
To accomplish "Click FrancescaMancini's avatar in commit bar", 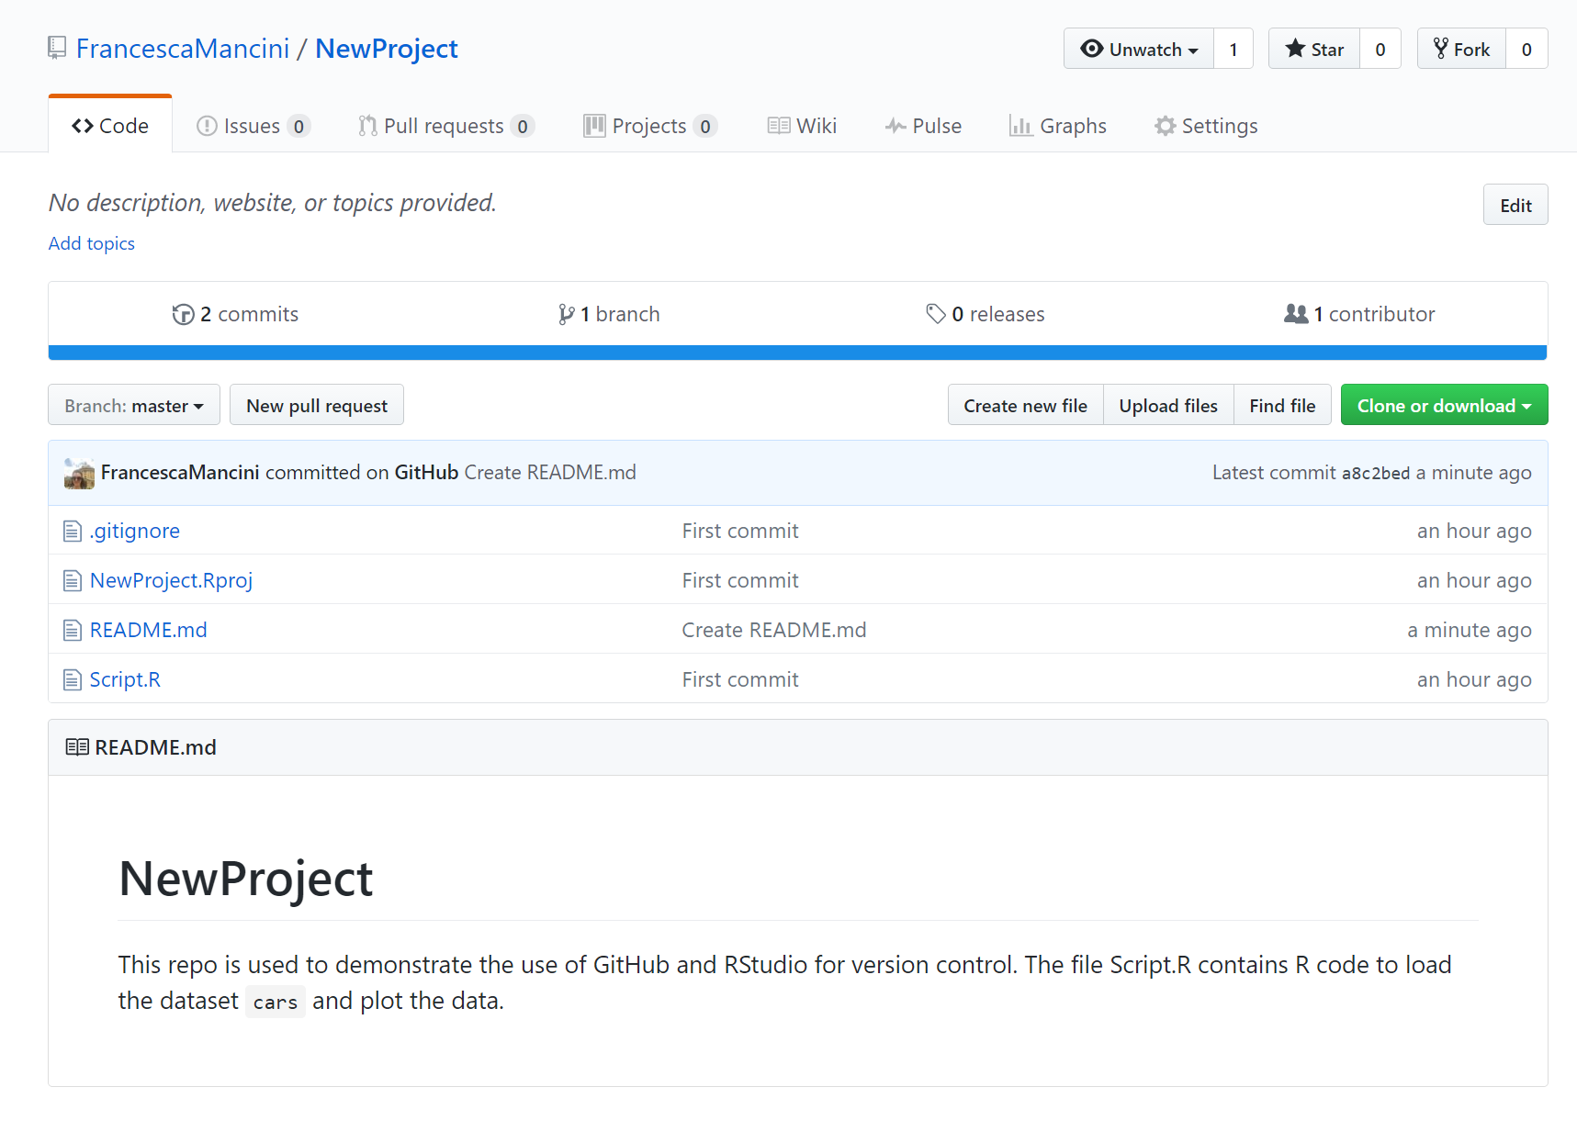I will click(79, 473).
